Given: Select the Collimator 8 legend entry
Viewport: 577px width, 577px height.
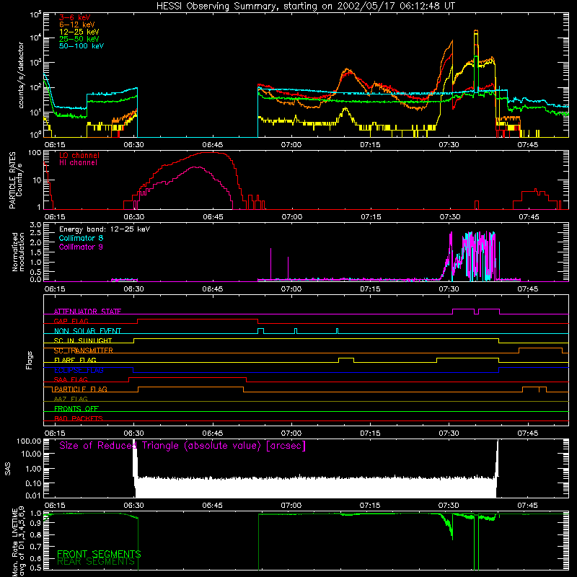Looking at the screenshot, I should pos(81,238).
